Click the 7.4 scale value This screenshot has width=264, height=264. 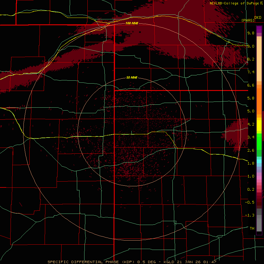coord(251,72)
